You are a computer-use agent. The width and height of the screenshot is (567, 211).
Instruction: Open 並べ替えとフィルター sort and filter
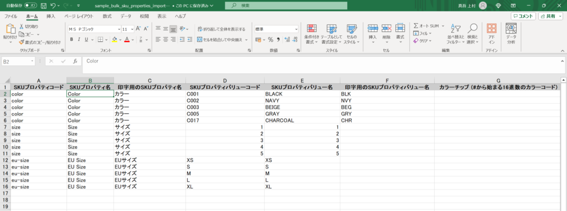pyautogui.click(x=455, y=34)
